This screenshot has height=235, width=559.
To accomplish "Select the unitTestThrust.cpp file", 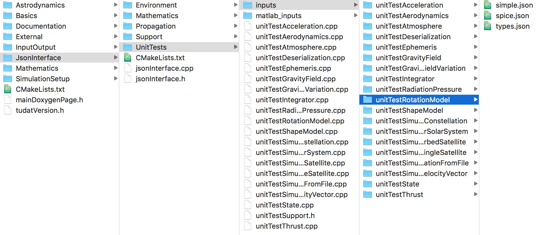I will [x=286, y=226].
